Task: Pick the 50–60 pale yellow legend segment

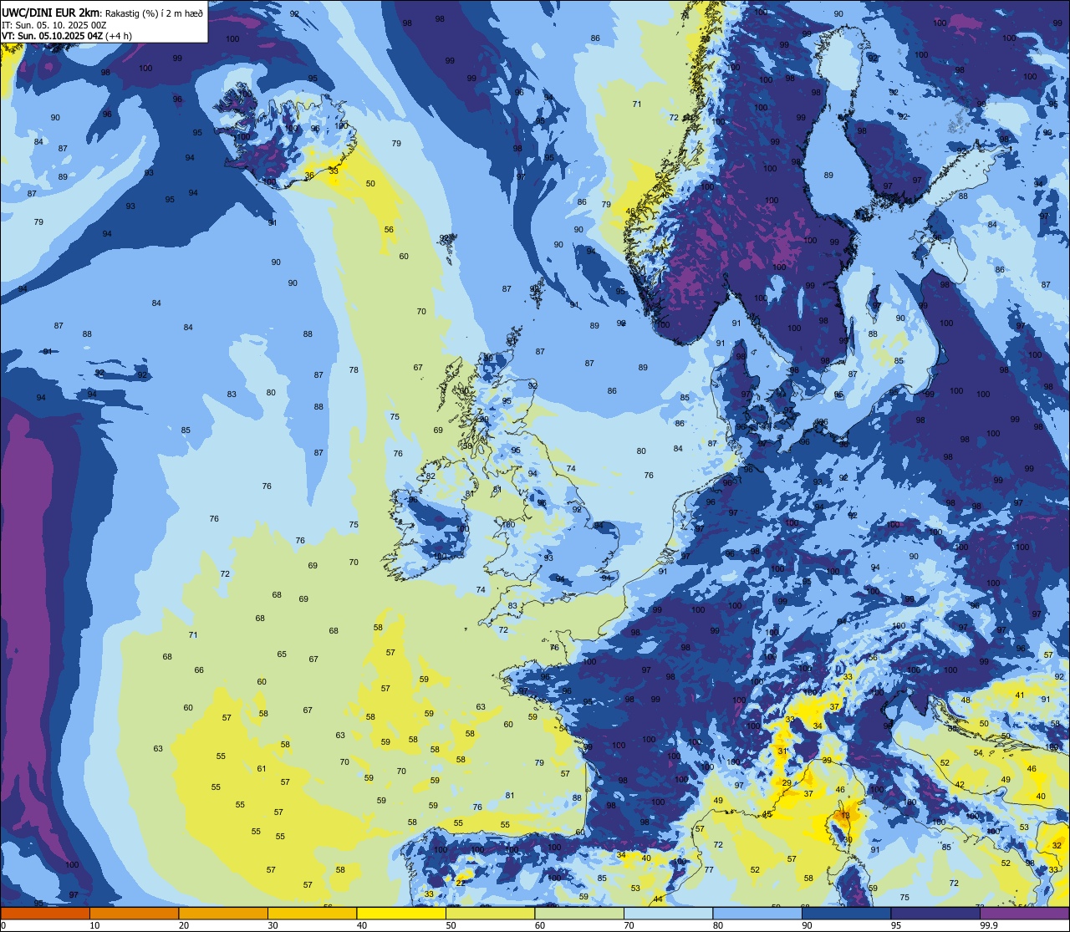Action: pyautogui.click(x=490, y=913)
